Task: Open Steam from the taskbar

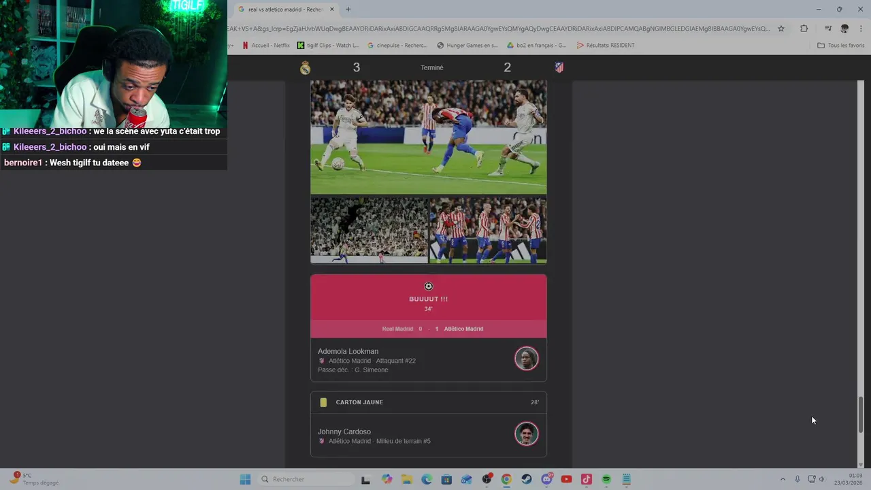Action: tap(527, 479)
